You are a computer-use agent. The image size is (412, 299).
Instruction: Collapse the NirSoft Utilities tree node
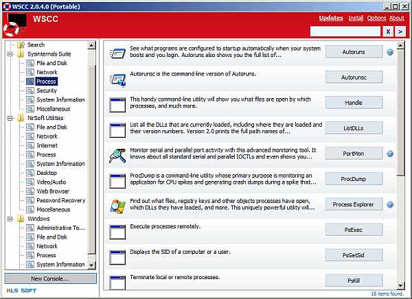(x=10, y=118)
